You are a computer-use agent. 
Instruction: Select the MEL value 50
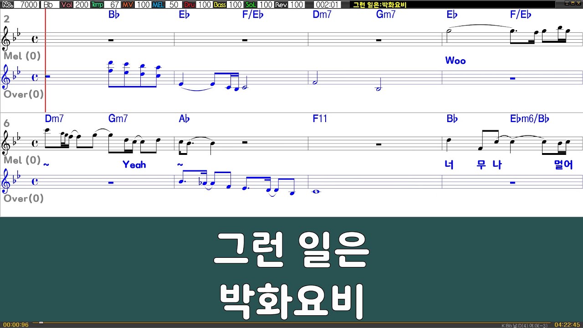coord(174,5)
